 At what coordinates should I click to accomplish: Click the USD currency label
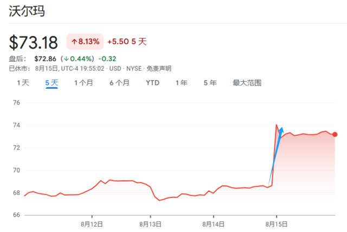point(115,69)
